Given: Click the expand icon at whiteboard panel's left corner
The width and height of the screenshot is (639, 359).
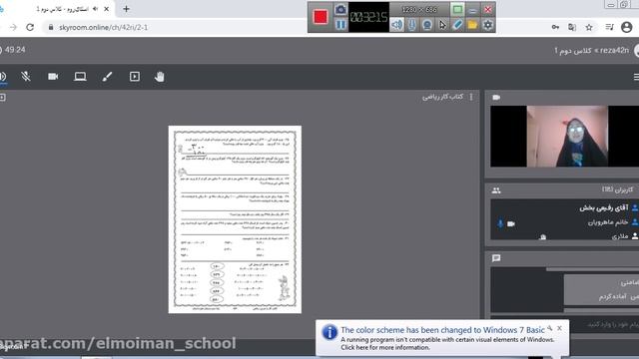Looking at the screenshot, I should click(x=2, y=98).
